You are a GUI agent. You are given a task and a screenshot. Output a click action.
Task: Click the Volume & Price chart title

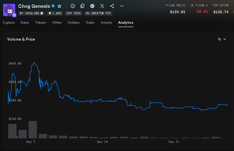pos(21,39)
